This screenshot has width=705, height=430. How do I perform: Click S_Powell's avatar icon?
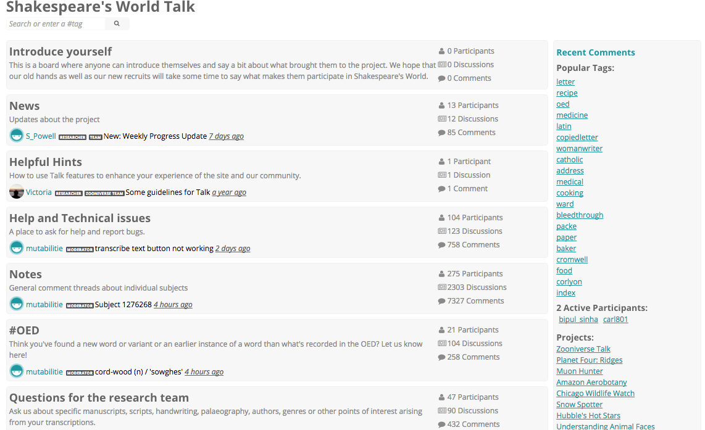17,136
